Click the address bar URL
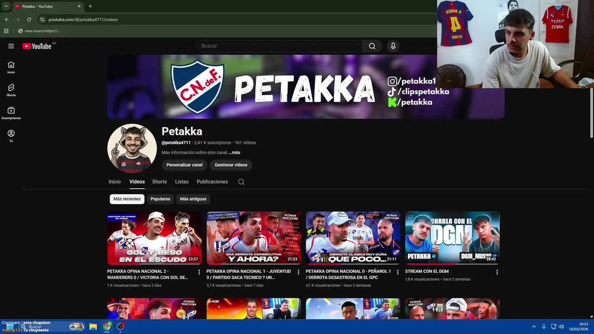 pos(83,19)
